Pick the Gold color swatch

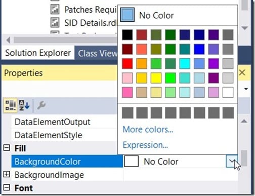142,78
